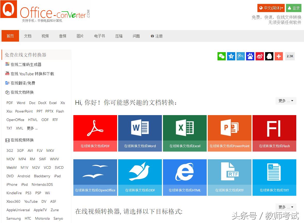Open 在线视频转换 section link
The height and width of the screenshot is (223, 304).
click(19, 140)
